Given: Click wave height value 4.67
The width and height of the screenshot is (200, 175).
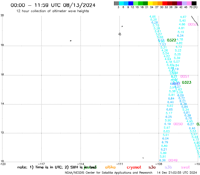Looking at the screenshot, I should [183, 17].
